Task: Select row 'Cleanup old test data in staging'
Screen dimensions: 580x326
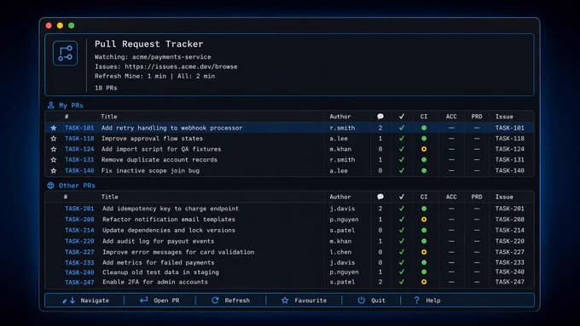Action: click(290, 272)
